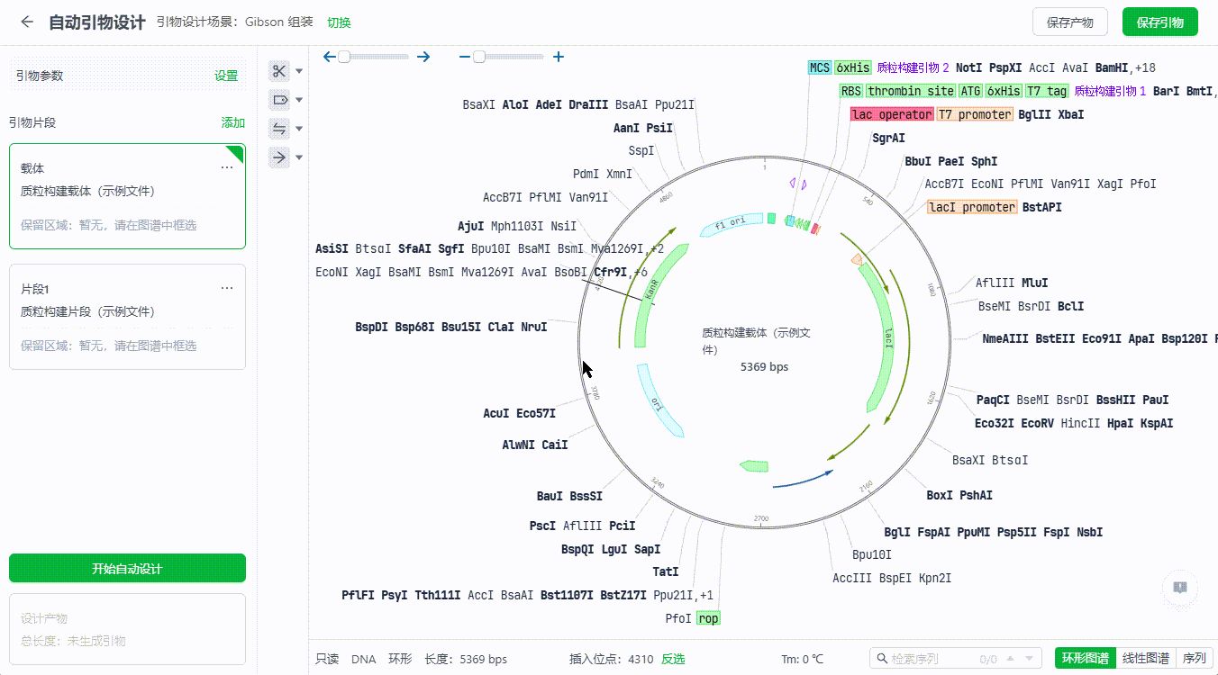Click the 开始自动设计 button
1218x675 pixels.
pyautogui.click(x=127, y=569)
